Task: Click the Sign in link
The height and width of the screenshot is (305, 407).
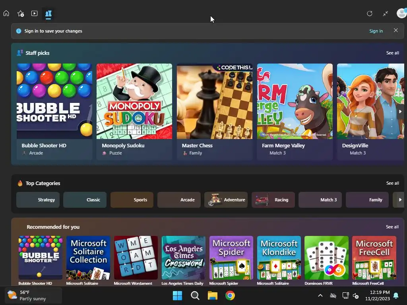Action: pyautogui.click(x=376, y=31)
